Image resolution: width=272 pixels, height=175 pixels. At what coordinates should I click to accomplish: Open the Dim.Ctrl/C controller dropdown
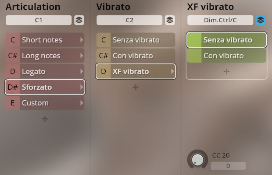[220, 20]
